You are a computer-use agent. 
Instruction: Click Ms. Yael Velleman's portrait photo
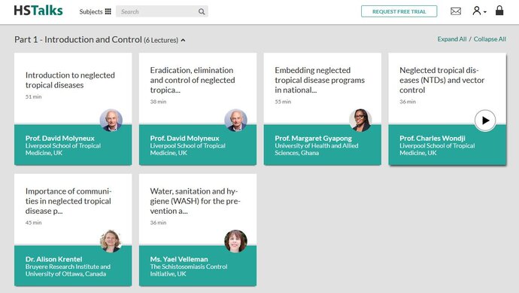(235, 241)
